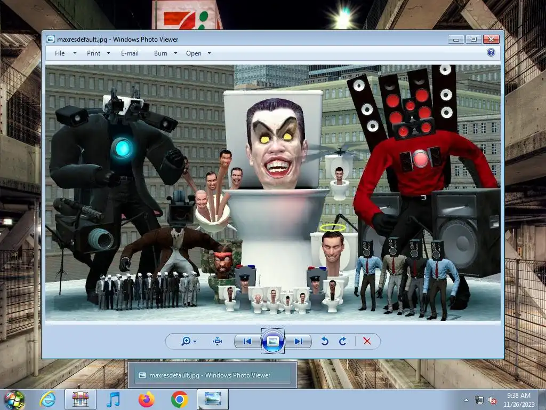
Task: Minimize the Photo Viewer window
Action: 456,40
